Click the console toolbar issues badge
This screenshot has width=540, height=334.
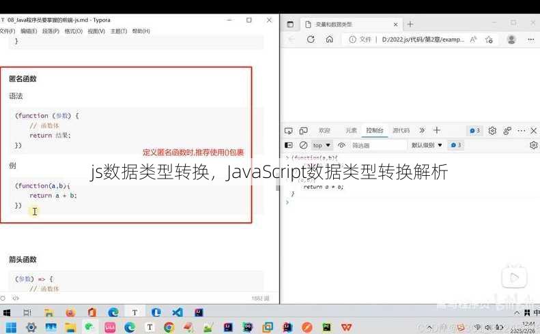(x=455, y=145)
